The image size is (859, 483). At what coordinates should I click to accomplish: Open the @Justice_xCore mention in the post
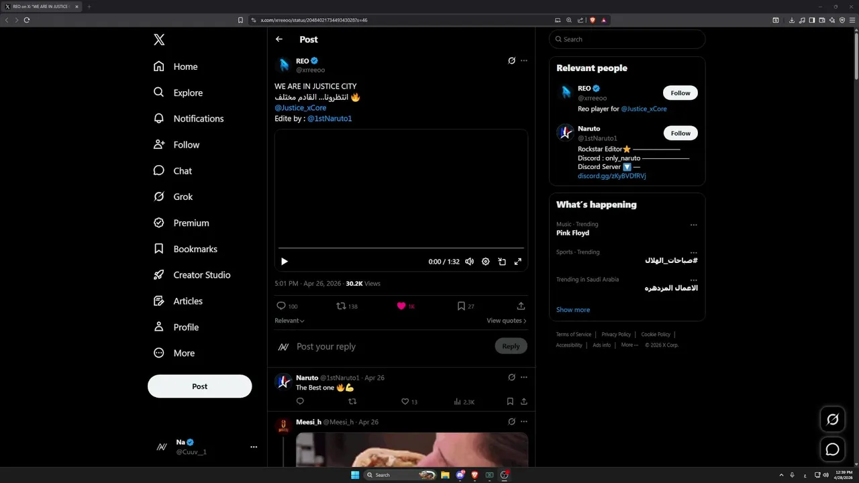tap(300, 108)
